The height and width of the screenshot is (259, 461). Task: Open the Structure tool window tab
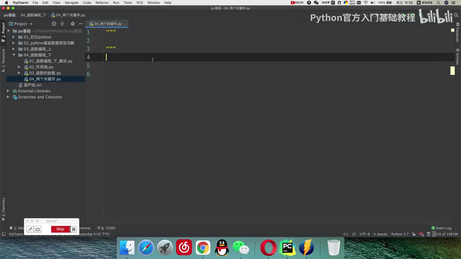(x=3, y=60)
